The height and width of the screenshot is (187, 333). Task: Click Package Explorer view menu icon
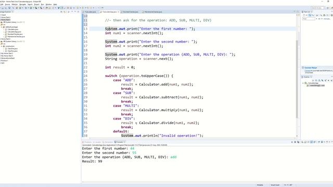pos(72,12)
